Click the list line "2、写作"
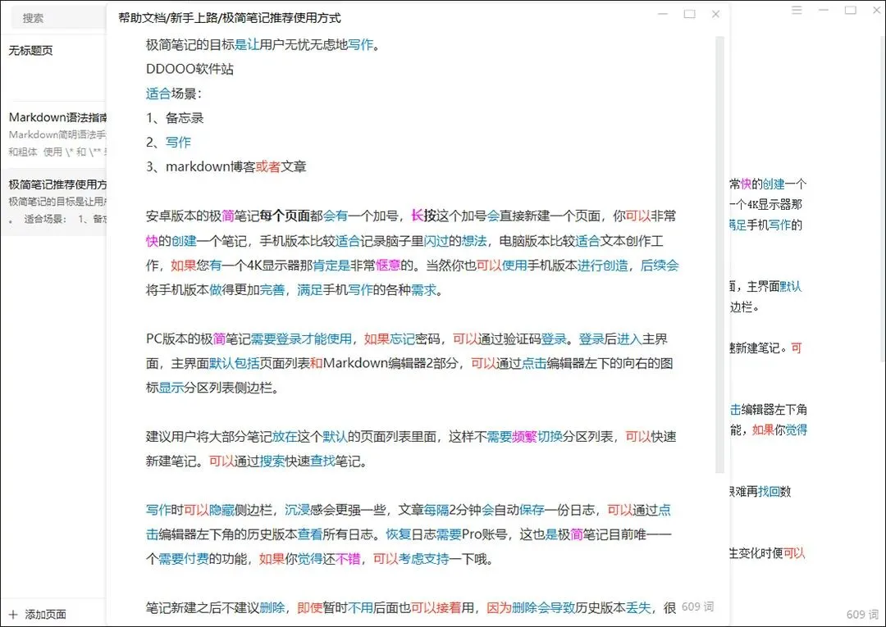 168,143
